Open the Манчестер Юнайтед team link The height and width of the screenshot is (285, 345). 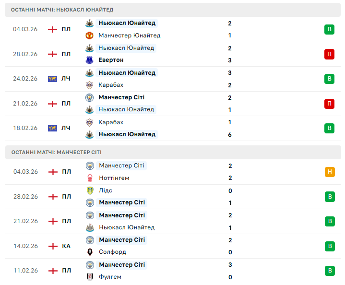(129, 36)
